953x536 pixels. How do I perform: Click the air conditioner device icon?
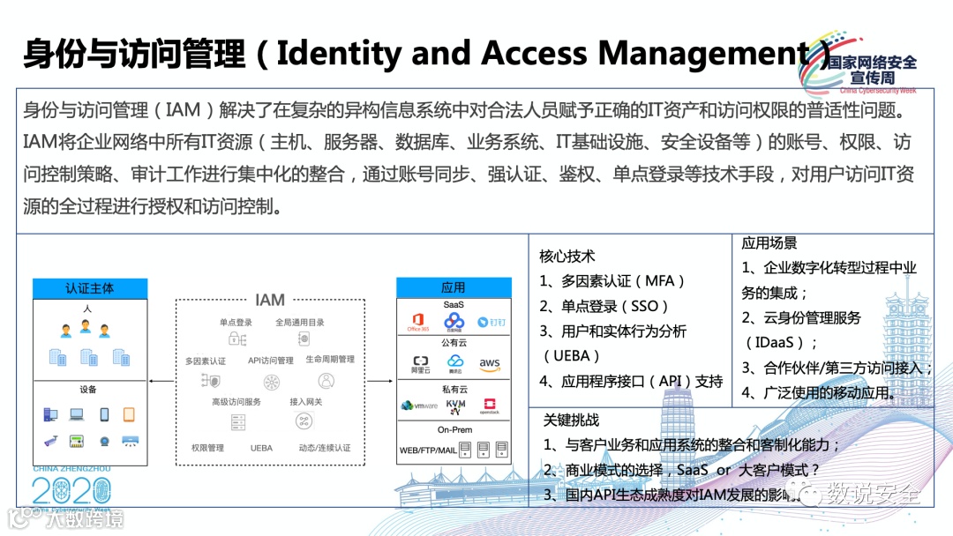130,442
